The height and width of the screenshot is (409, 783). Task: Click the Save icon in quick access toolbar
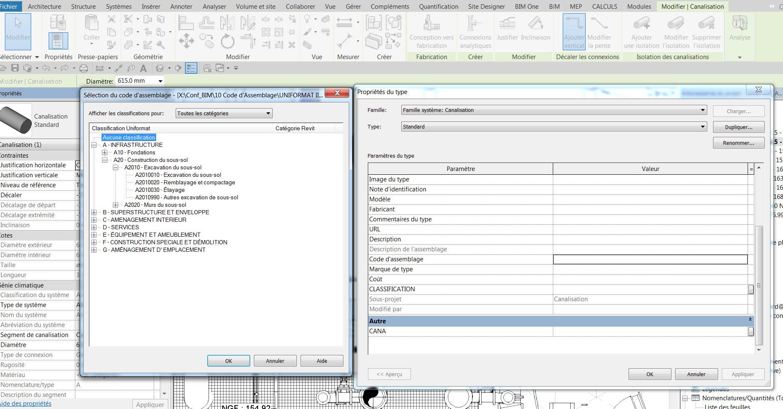(15, 68)
